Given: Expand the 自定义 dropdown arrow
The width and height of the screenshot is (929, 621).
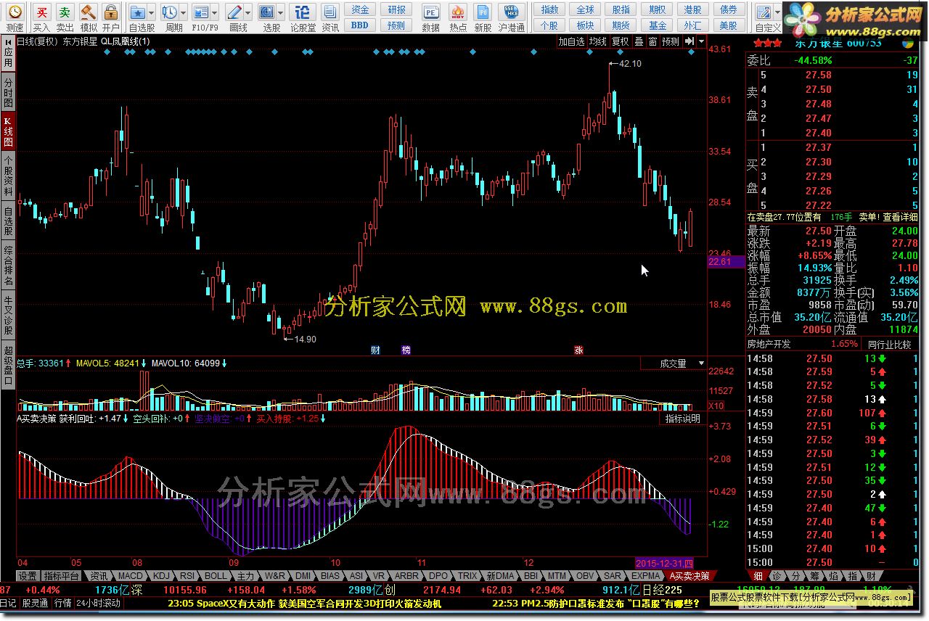Looking at the screenshot, I should 777,12.
